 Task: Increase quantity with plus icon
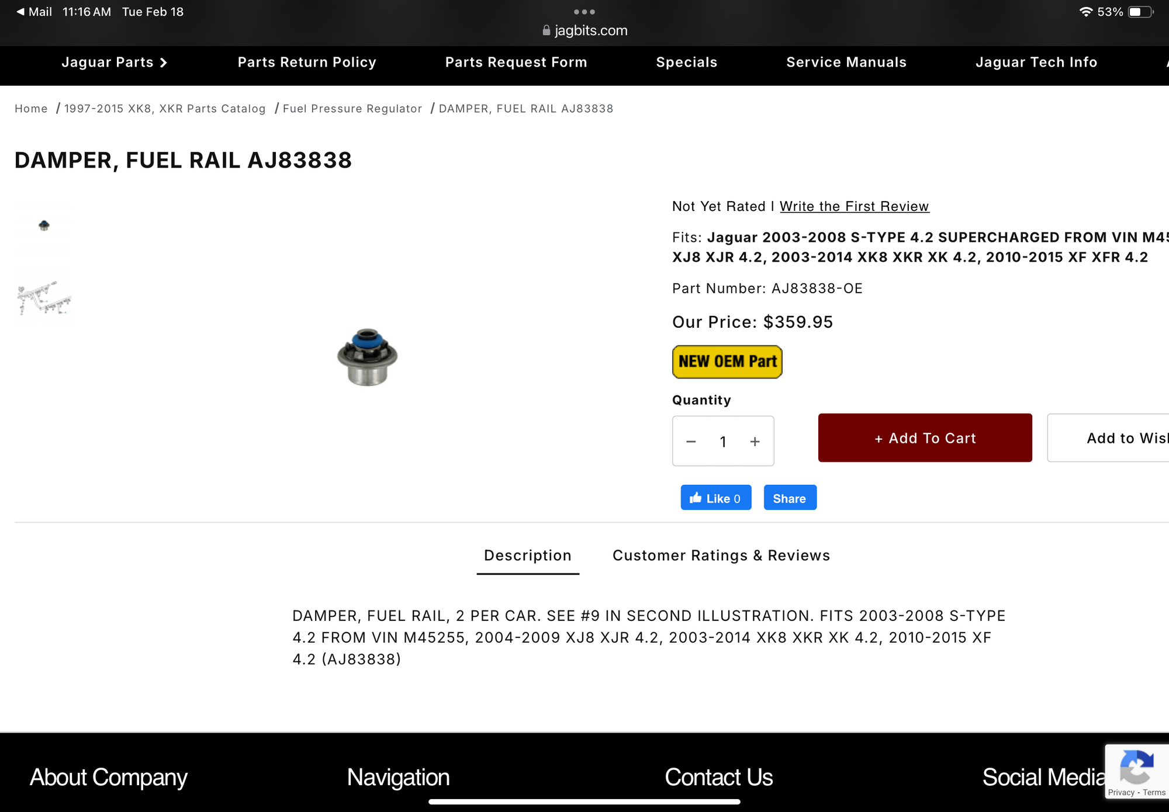[x=755, y=442]
